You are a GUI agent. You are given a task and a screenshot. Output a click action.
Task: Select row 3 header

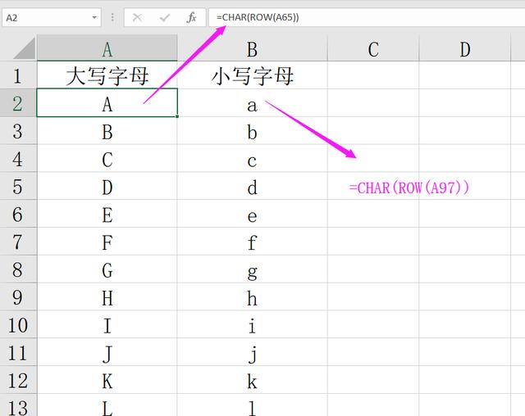click(18, 131)
